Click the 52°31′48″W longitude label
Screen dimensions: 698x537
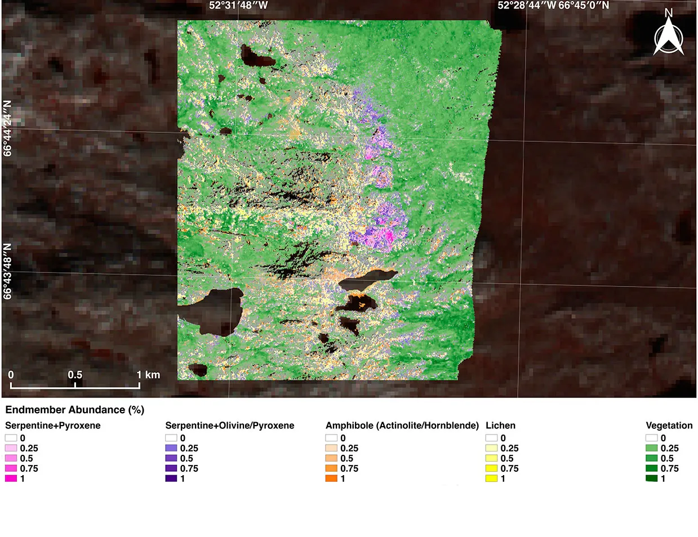238,6
